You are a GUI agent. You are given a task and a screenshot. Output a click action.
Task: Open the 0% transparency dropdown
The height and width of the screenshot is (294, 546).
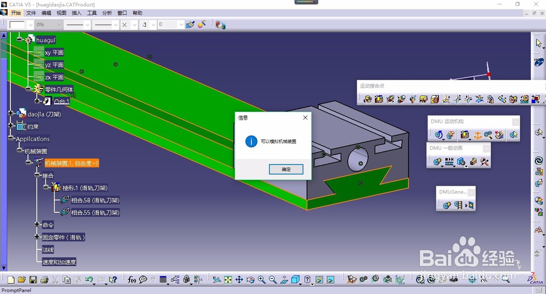(59, 24)
